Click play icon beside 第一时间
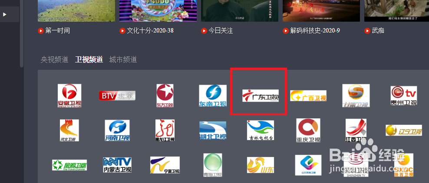Image resolution: width=429 pixels, height=183 pixels. [x=41, y=31]
